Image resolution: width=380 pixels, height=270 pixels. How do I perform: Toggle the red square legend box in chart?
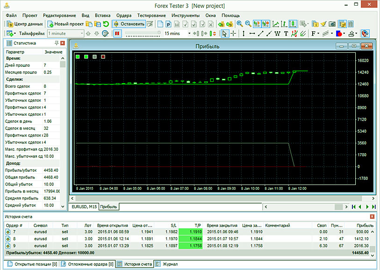point(103,57)
